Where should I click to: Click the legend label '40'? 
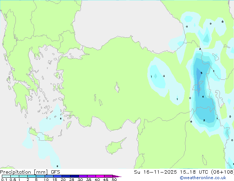point(97,180)
